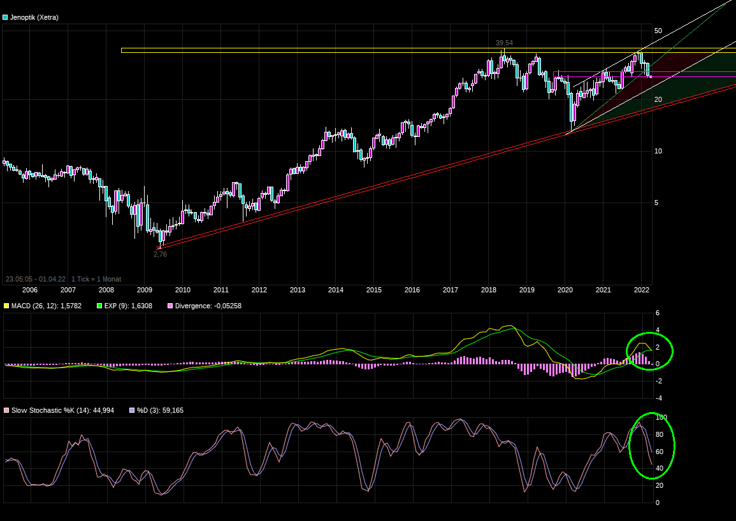The height and width of the screenshot is (521, 736).
Task: Select the 2018 label on the time axis
Action: pyautogui.click(x=488, y=290)
